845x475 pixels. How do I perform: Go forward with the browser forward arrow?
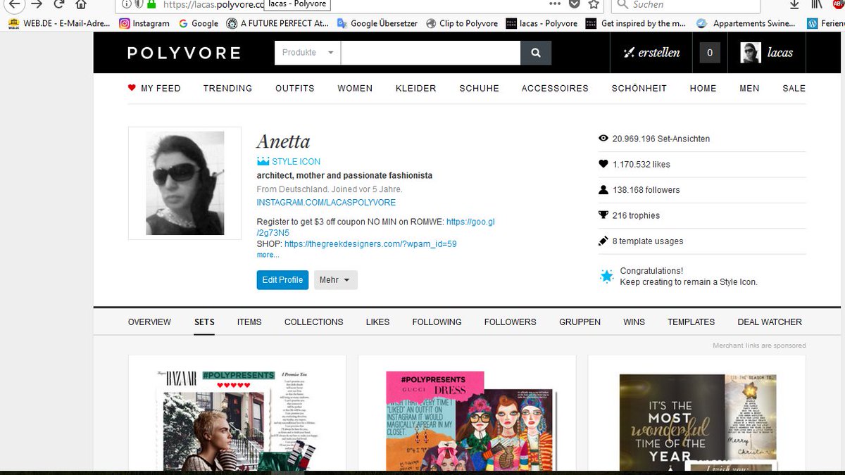(37, 4)
